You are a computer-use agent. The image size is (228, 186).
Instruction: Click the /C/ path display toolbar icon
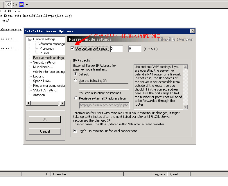click(8, 5)
